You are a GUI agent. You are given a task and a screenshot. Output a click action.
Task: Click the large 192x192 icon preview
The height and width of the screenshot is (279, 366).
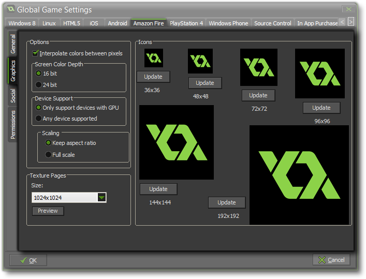pos(299,175)
